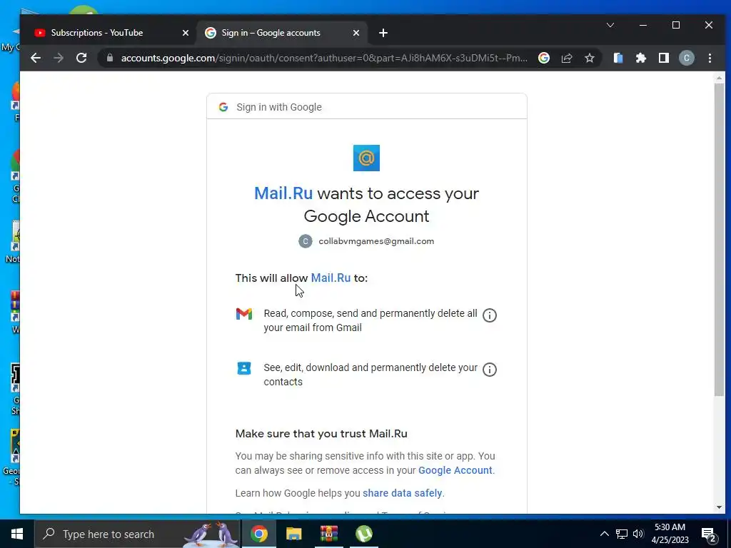Screen dimensions: 731x548
Task: Show info for contacts permission
Action: 489,370
